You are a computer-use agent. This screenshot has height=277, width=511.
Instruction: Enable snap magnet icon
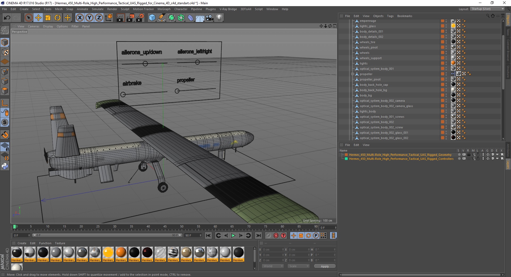[5, 135]
